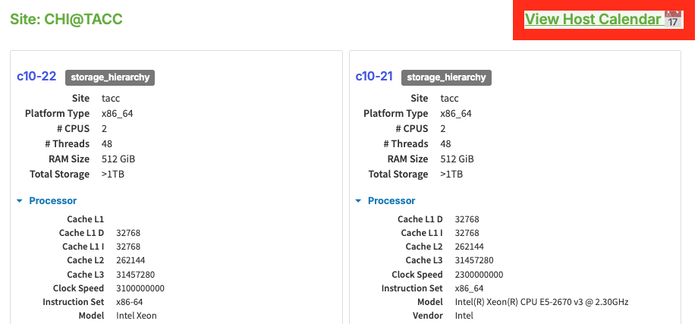
Task: Select Cache L2 value 262144 in c10-22
Action: coord(130,260)
